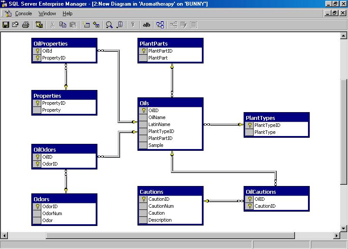
Task: Click the Set Primary Key icon
Action: click(x=133, y=25)
